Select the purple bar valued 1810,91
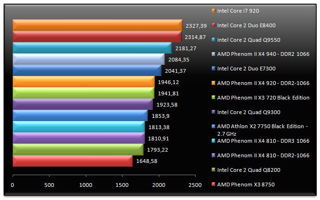Screen dimensions: 320x200 pos(79,138)
